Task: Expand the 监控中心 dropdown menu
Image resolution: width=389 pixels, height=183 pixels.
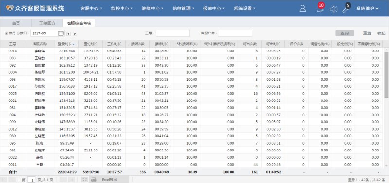Action: (x=122, y=8)
